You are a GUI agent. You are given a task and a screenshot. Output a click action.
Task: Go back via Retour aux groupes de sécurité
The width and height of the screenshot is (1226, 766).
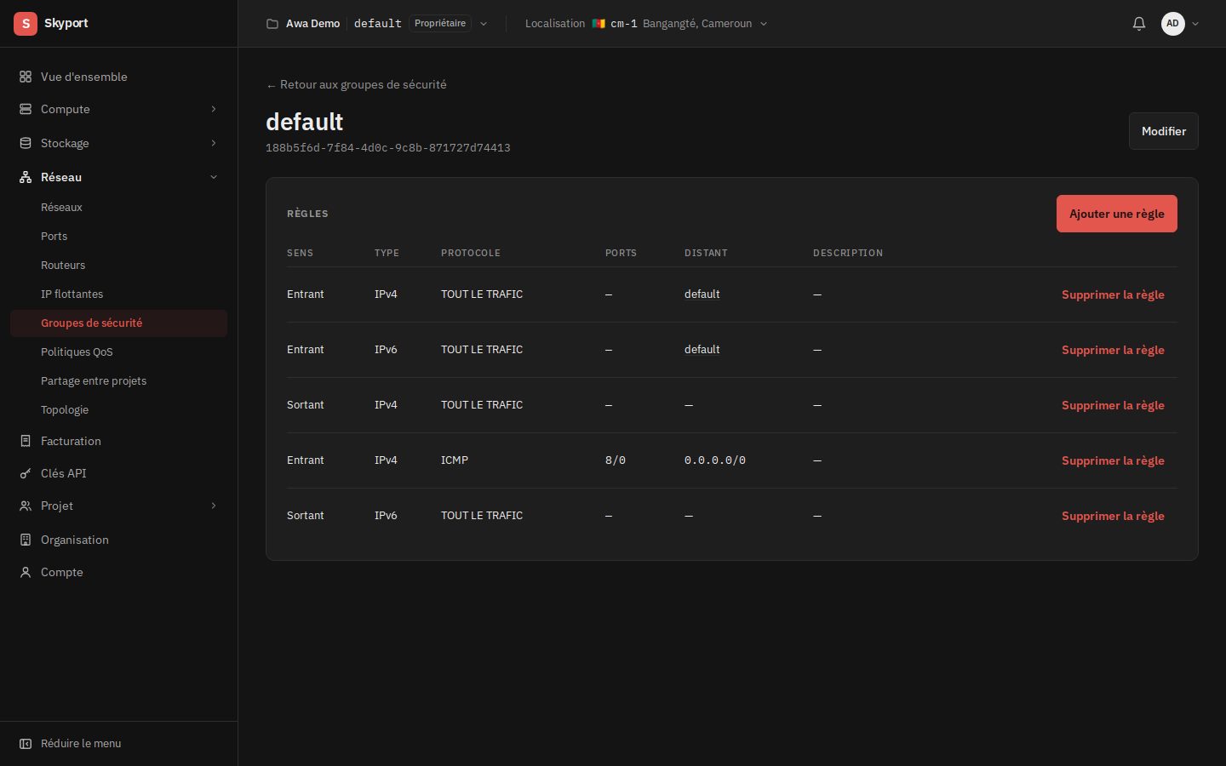coord(356,85)
